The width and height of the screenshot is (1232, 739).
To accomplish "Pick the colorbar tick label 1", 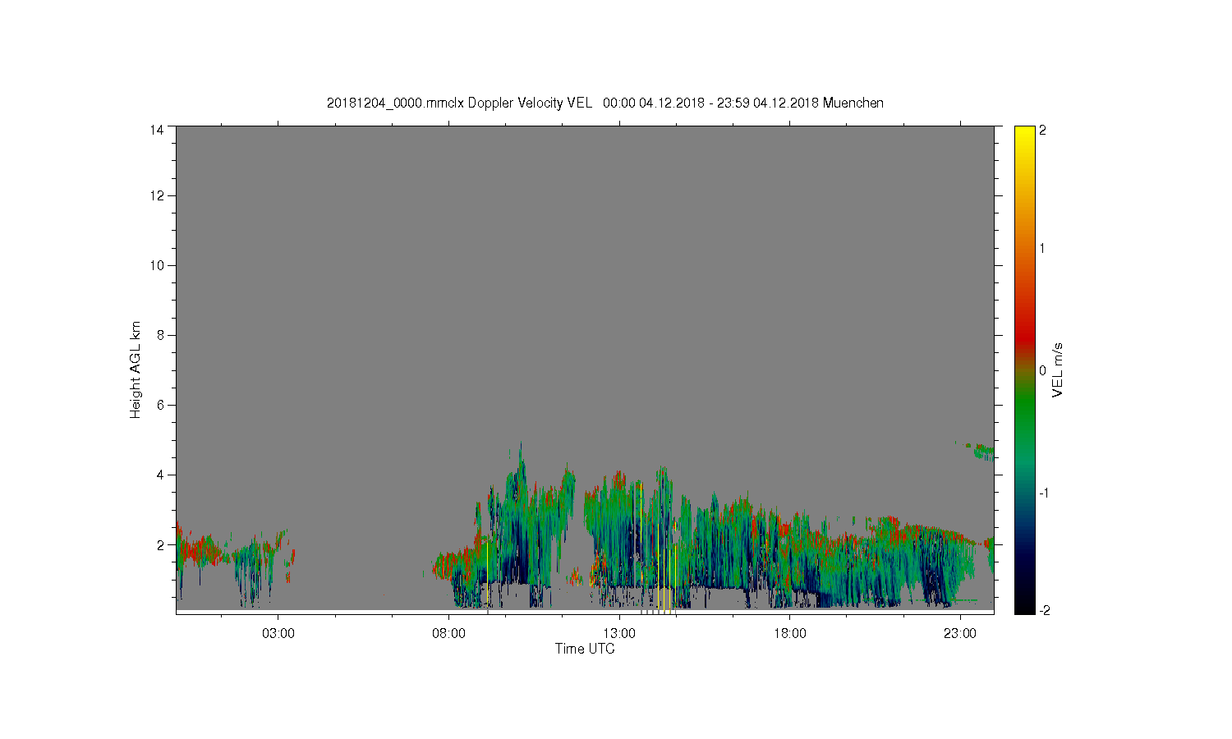I will 1043,248.
